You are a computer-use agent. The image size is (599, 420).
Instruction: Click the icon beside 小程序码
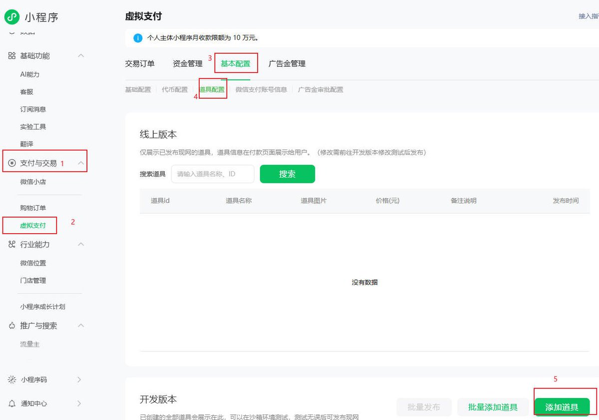coord(12,380)
